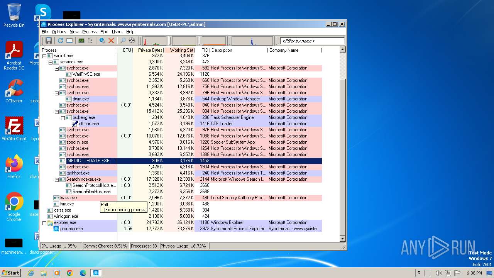Open Skype desktop icon
The width and height of the screenshot is (494, 278).
click(43, 12)
